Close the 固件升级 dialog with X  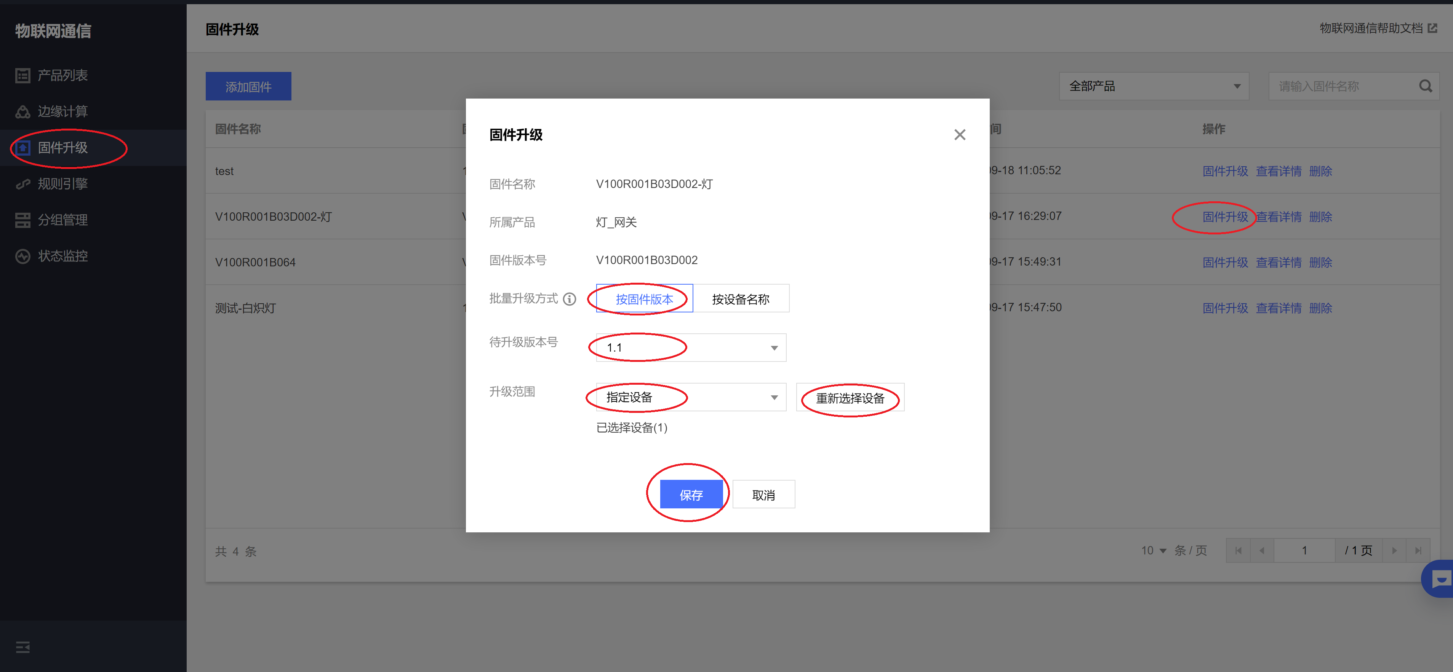pos(959,135)
